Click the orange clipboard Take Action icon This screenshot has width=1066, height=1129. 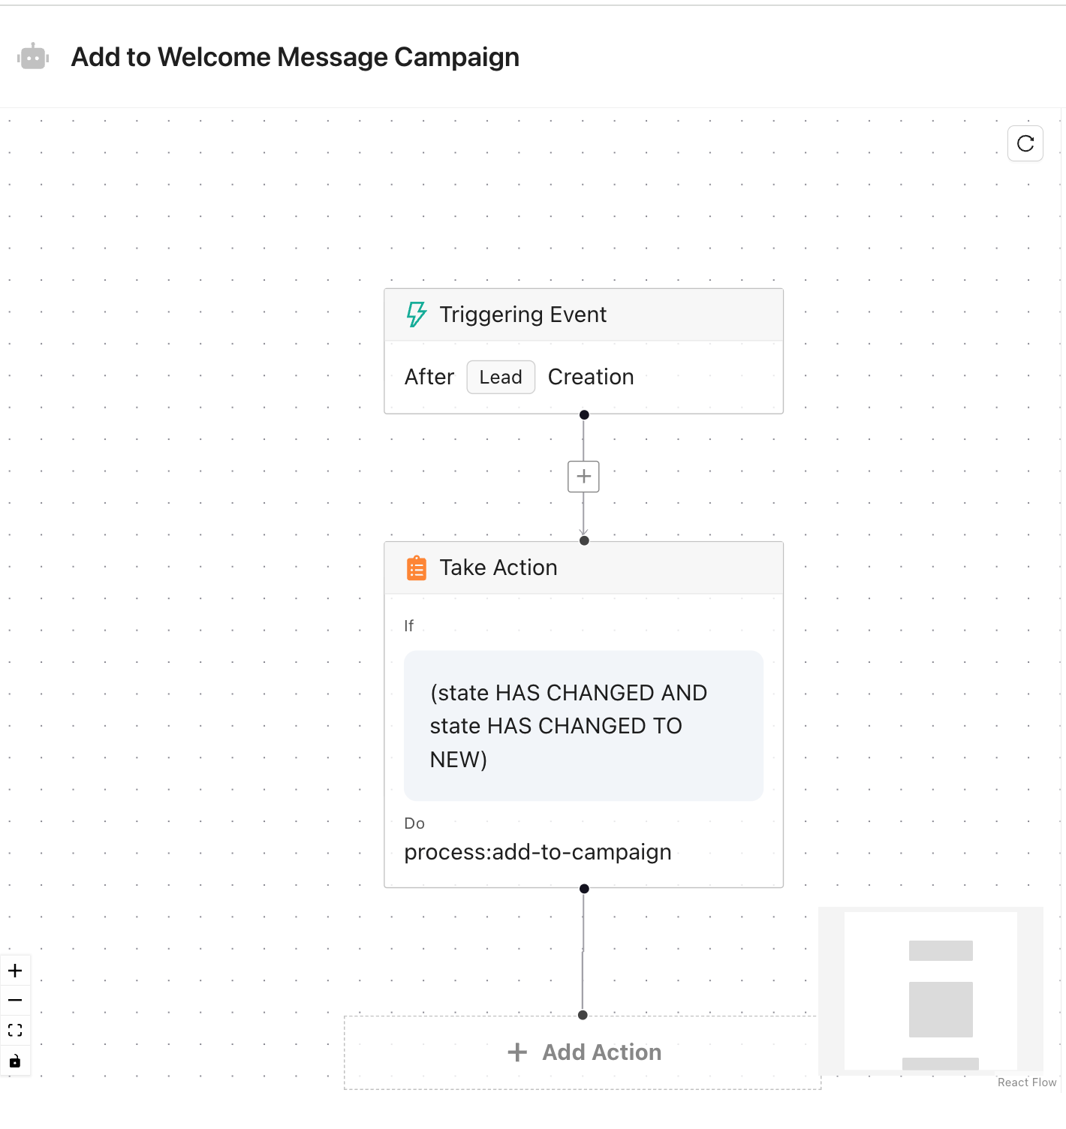pyautogui.click(x=416, y=568)
